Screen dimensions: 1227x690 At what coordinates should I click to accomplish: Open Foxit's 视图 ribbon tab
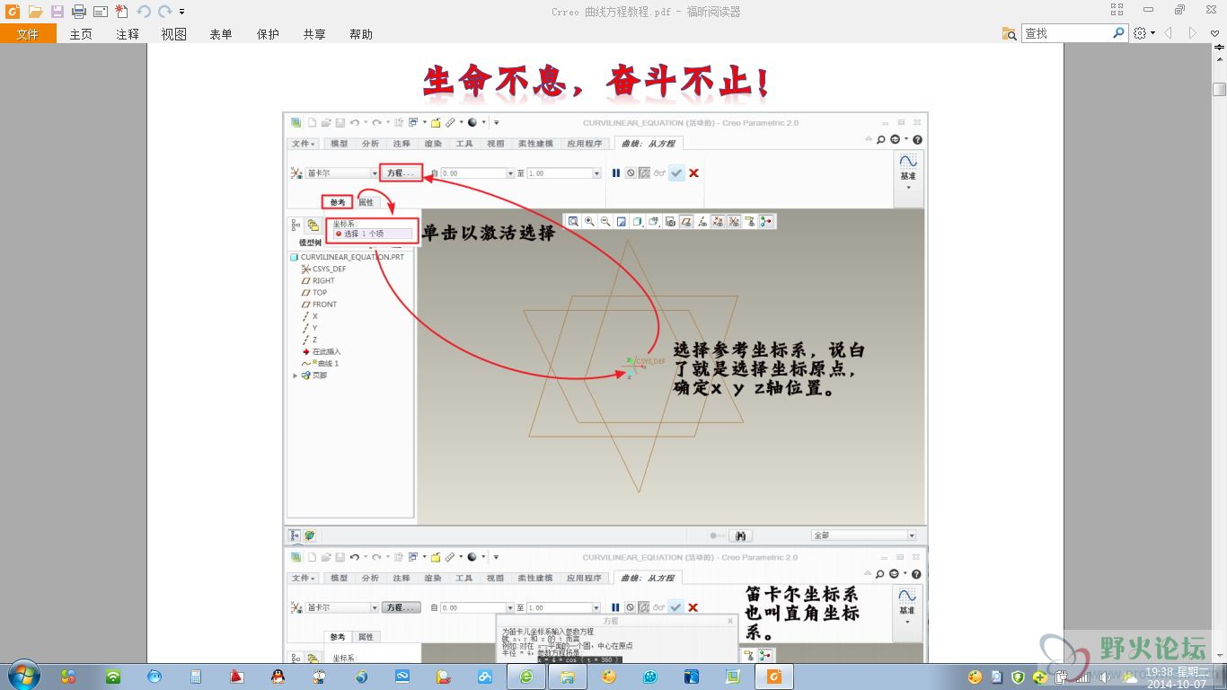tap(174, 34)
